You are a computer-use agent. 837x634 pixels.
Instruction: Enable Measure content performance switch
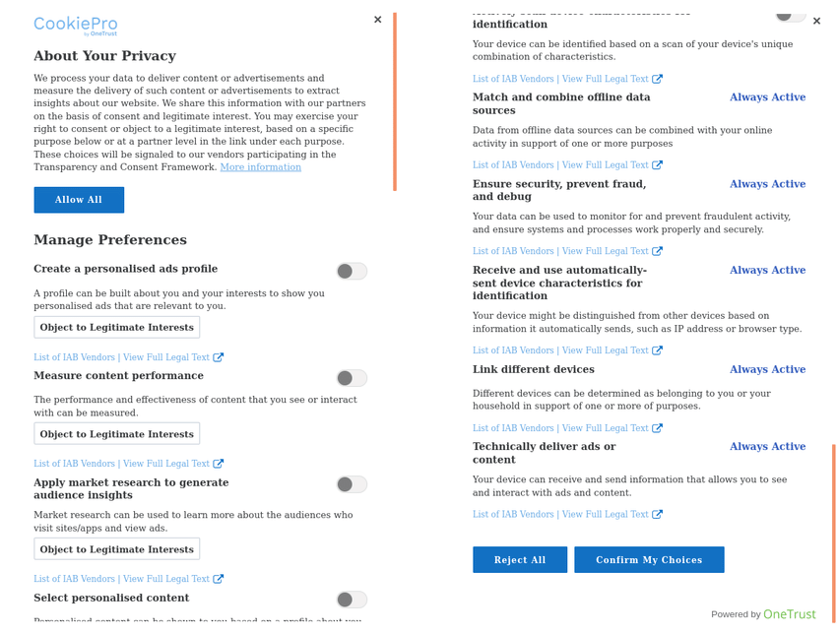coord(351,378)
